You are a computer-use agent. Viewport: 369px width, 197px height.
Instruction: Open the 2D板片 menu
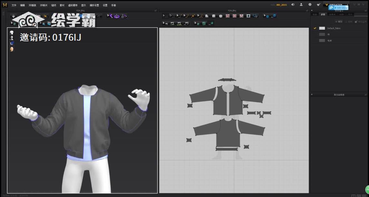44,5
